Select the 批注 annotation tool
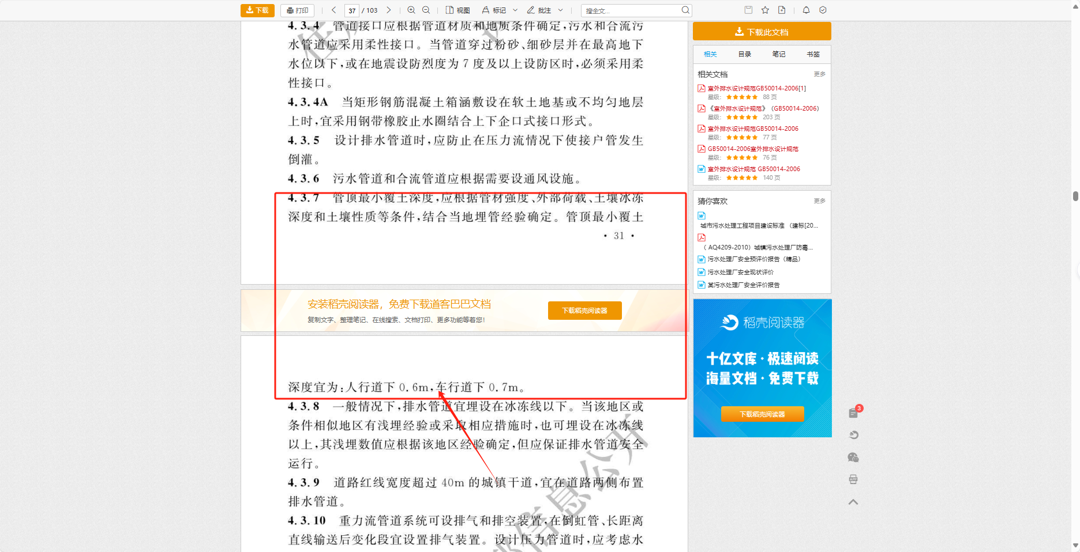 (x=539, y=10)
